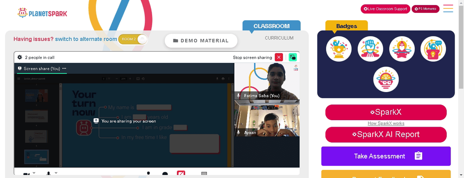Open the hamburger menu at top right
This screenshot has height=178, width=464.
(448, 8)
